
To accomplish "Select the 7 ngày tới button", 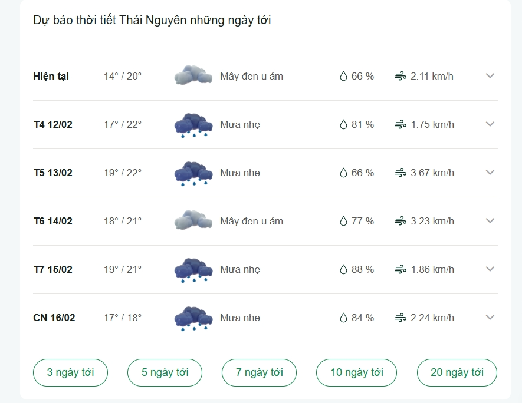I will click(260, 372).
